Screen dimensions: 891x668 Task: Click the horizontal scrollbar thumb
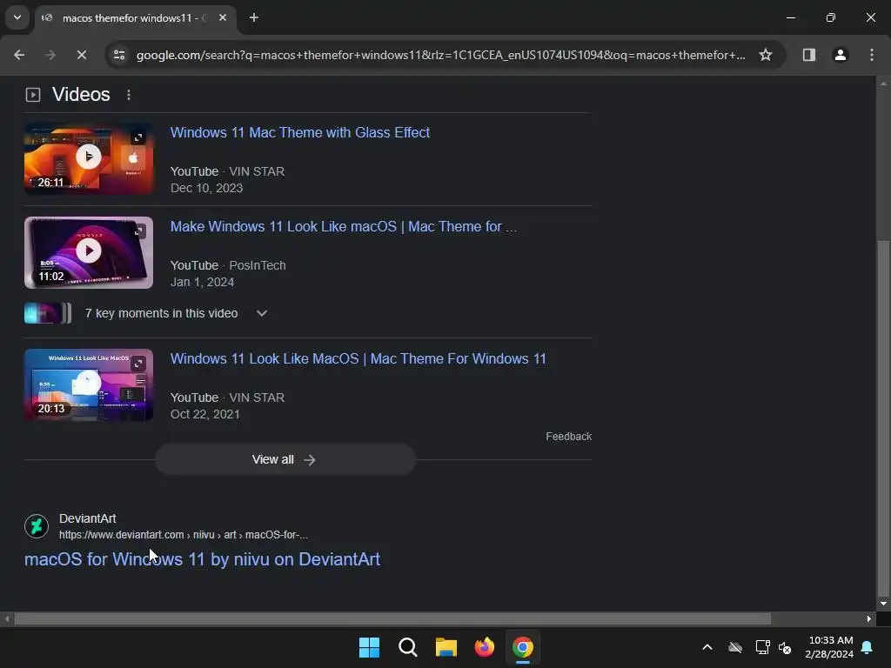[392, 618]
